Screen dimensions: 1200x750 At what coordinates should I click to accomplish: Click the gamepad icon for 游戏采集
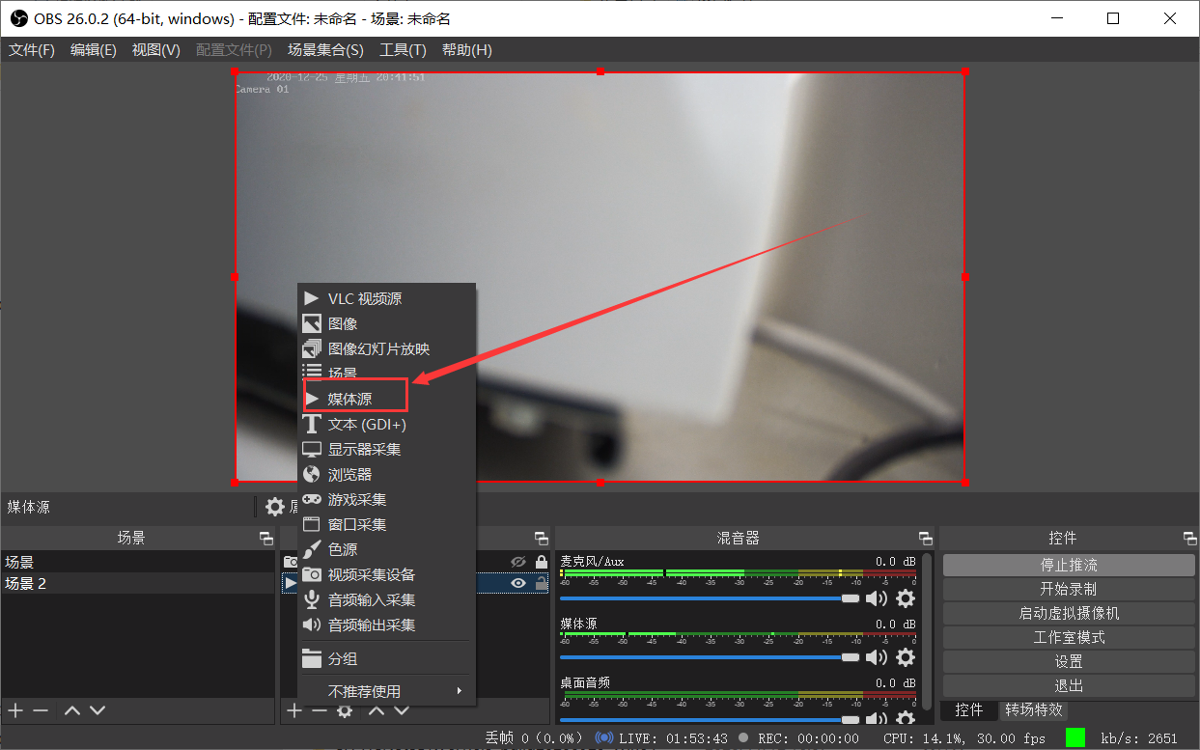click(311, 500)
